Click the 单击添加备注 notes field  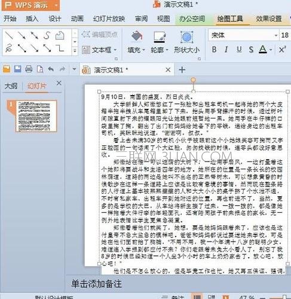click(x=96, y=283)
